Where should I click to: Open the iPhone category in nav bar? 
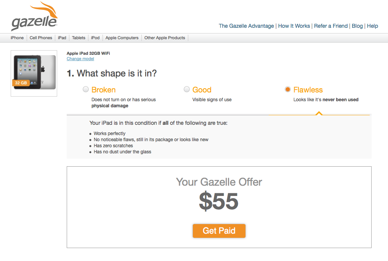click(x=17, y=38)
